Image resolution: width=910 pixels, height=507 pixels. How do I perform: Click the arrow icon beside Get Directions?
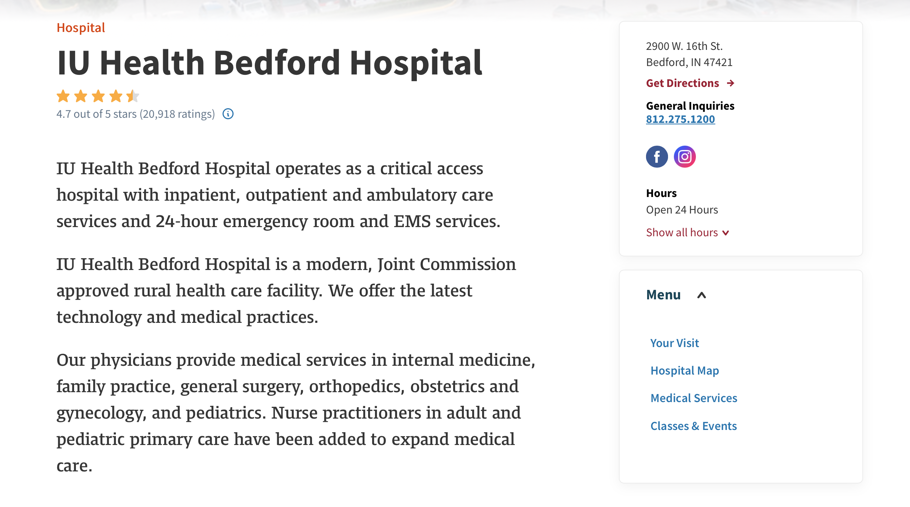click(731, 83)
